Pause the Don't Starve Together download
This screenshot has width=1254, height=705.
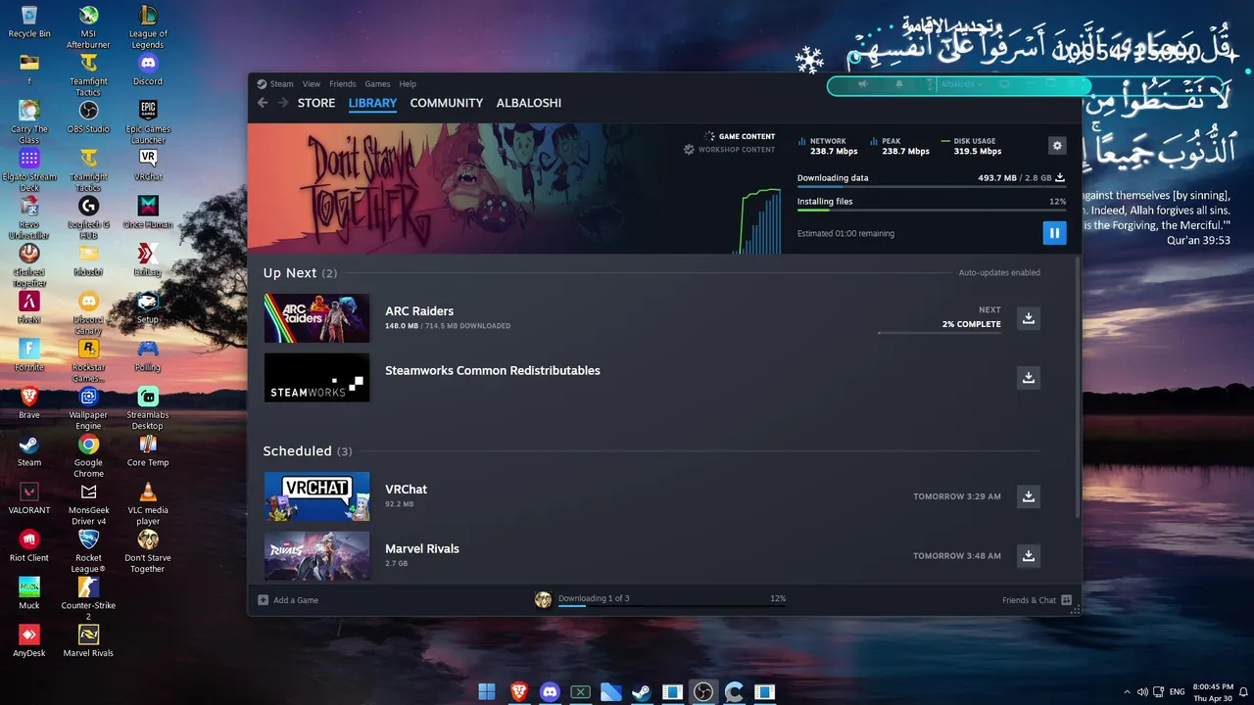pyautogui.click(x=1054, y=233)
